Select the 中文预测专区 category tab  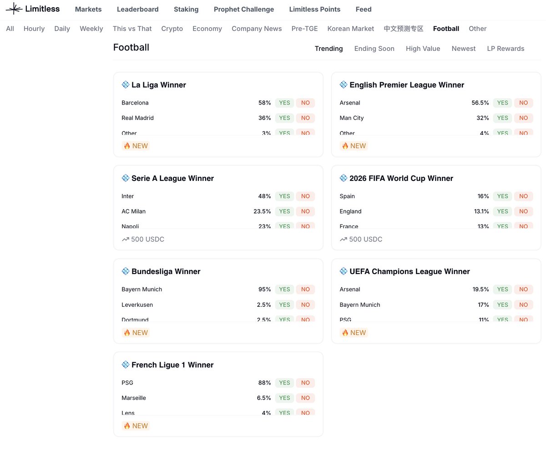click(x=404, y=29)
